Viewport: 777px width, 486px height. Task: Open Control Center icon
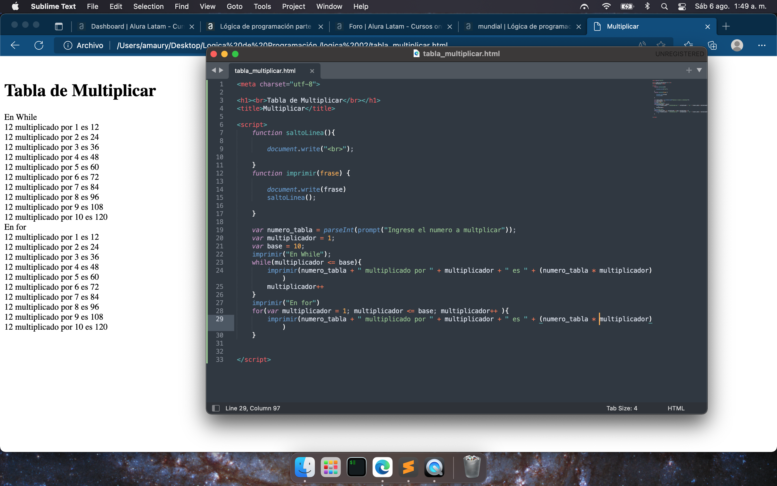coord(682,6)
